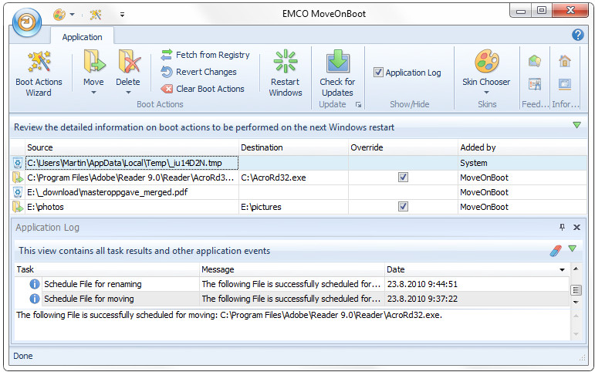Click the Delete folder icon

tap(128, 62)
